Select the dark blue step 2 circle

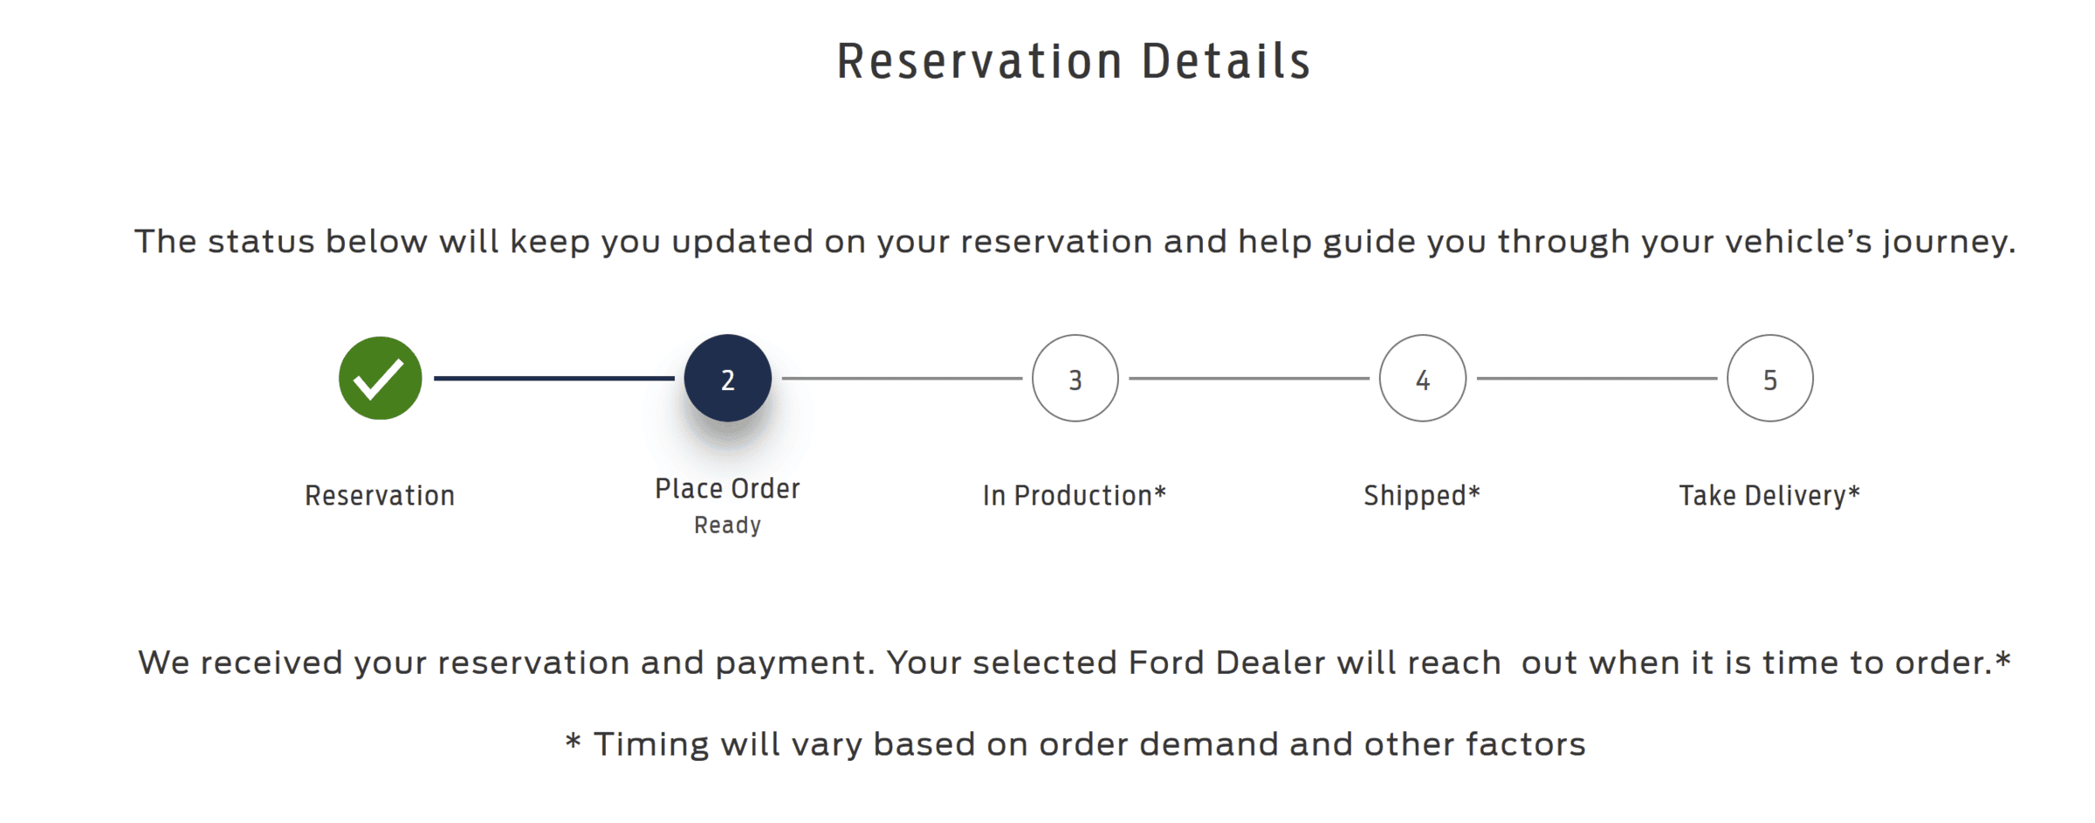tap(727, 378)
